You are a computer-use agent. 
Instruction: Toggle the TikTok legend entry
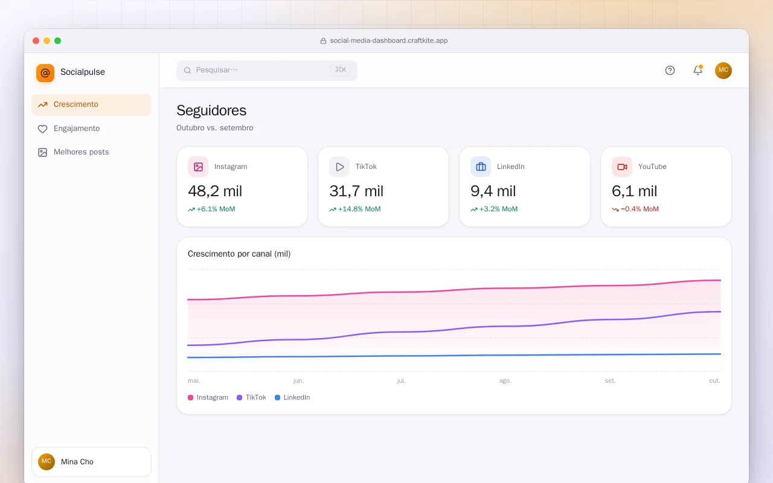(x=252, y=398)
